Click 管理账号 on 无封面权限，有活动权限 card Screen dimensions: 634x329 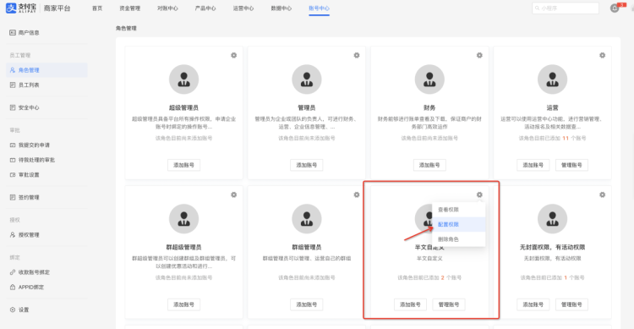[x=571, y=304]
